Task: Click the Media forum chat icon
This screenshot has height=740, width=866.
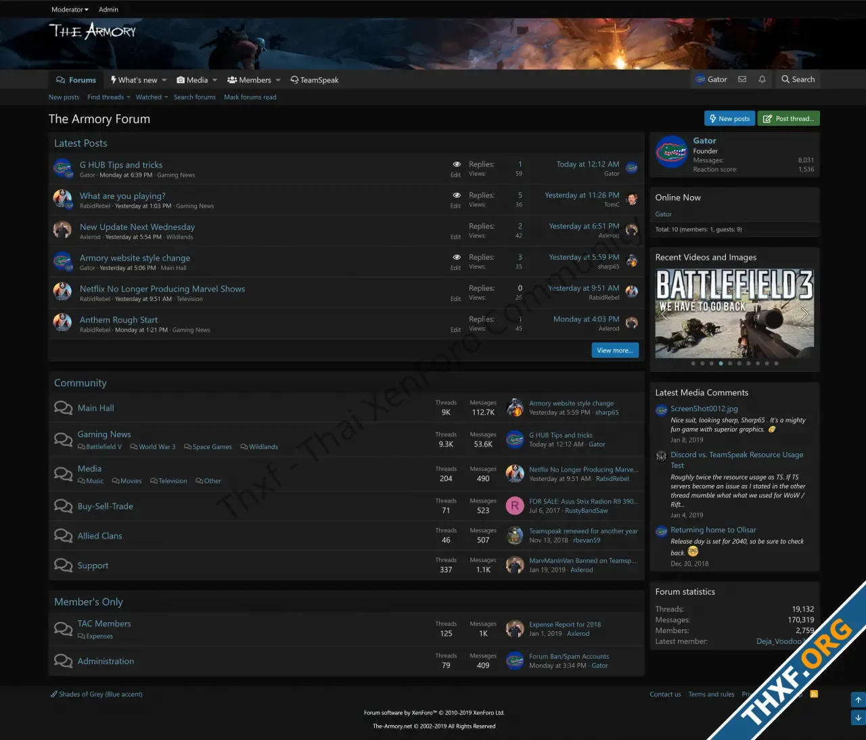Action: (63, 473)
